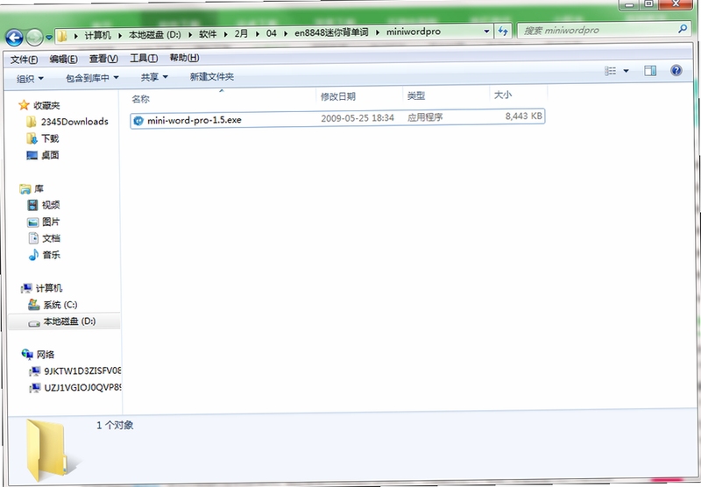Click the mini-word-pro-1.5.exe application icon
Screen dimensions: 701x487
[x=138, y=121]
